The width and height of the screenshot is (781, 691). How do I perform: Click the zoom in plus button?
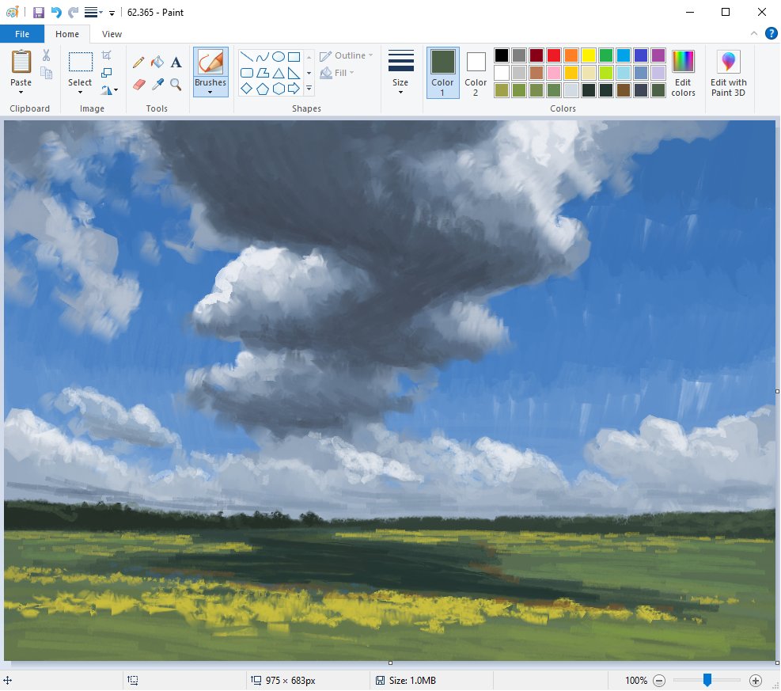(x=756, y=681)
